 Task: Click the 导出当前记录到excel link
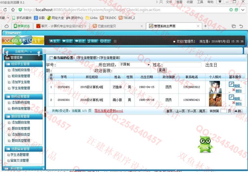coord(109,111)
